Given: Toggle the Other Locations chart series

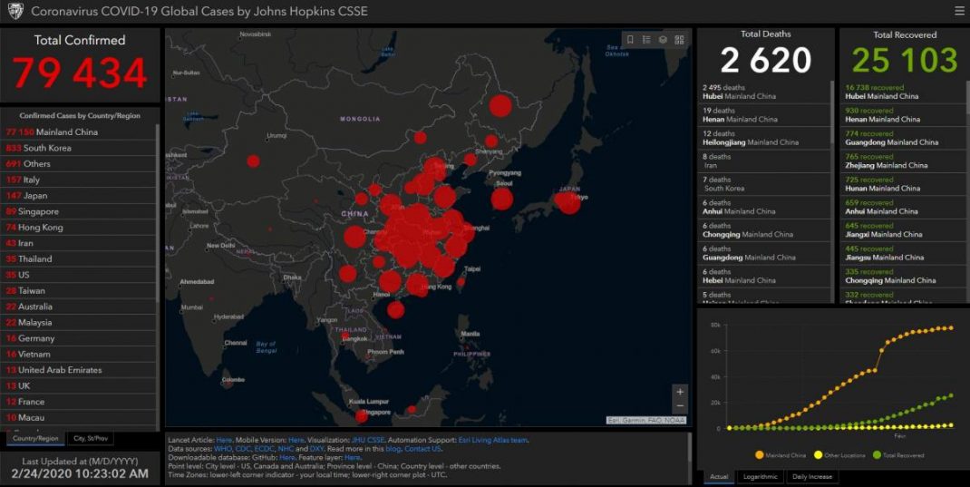Looking at the screenshot, I should 838,455.
